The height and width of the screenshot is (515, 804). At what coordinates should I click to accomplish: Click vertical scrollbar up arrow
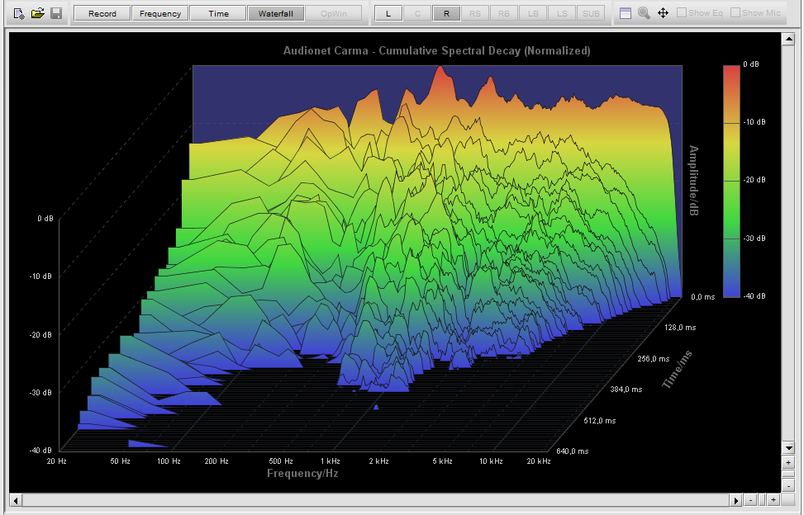click(x=788, y=39)
